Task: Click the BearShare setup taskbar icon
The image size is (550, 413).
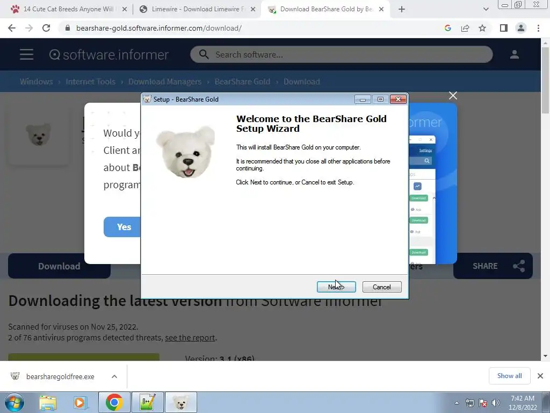Action: [x=180, y=402]
